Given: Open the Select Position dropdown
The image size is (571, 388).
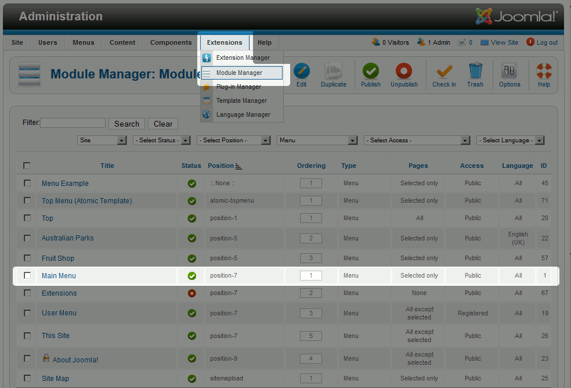Looking at the screenshot, I should click(x=234, y=141).
